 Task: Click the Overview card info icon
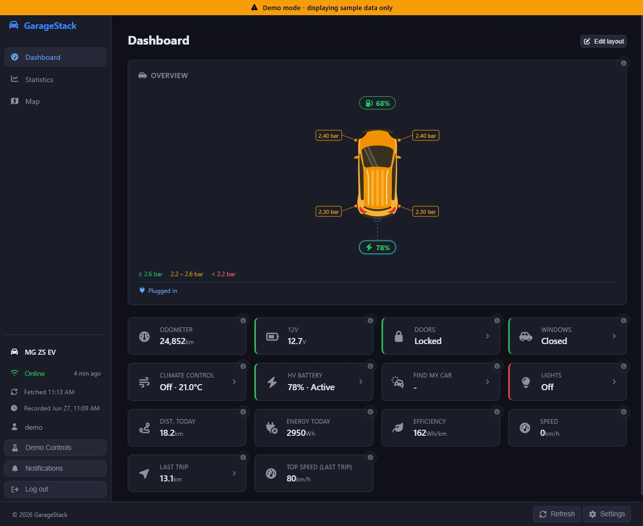pos(624,63)
